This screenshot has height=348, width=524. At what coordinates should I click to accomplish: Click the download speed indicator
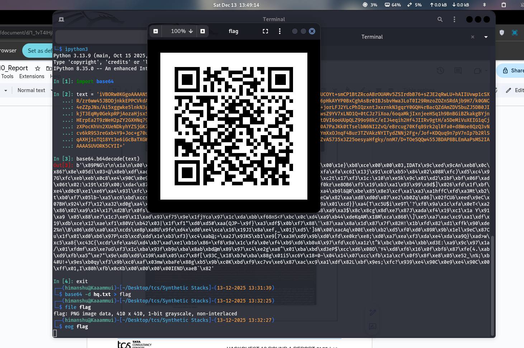coord(461,5)
